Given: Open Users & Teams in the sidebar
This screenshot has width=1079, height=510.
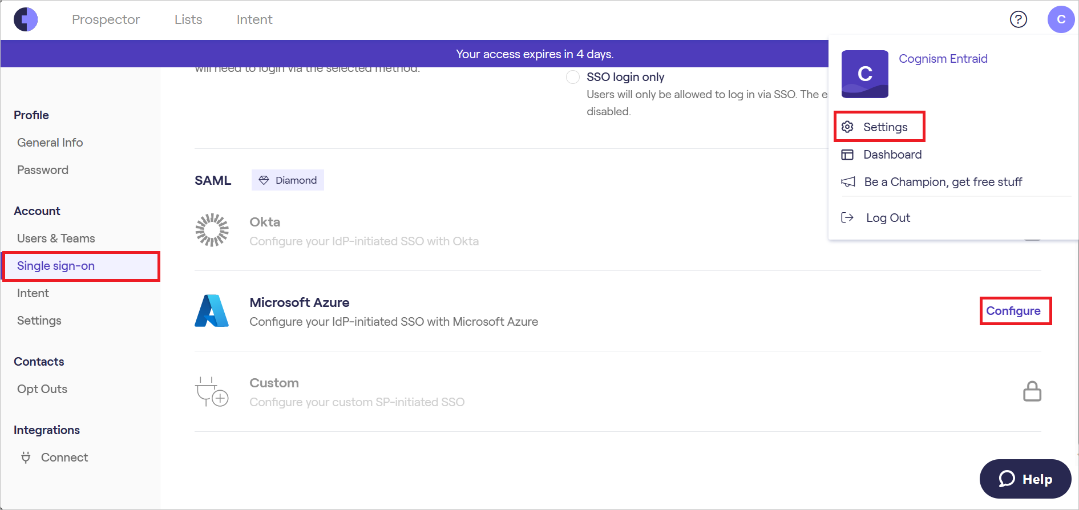Looking at the screenshot, I should click(x=56, y=238).
